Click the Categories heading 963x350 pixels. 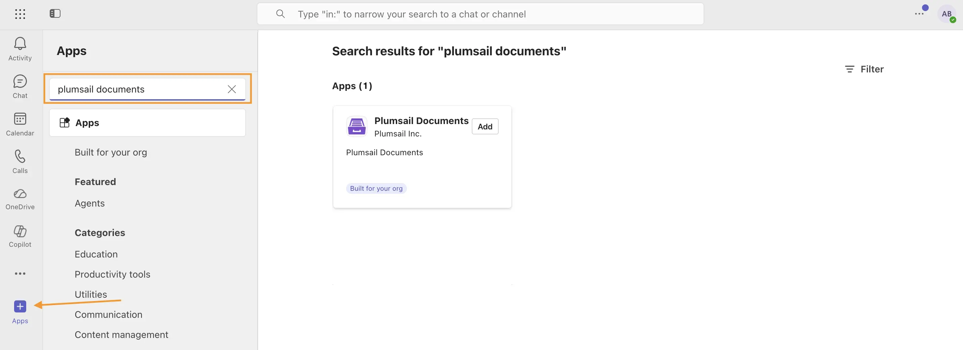coord(100,233)
